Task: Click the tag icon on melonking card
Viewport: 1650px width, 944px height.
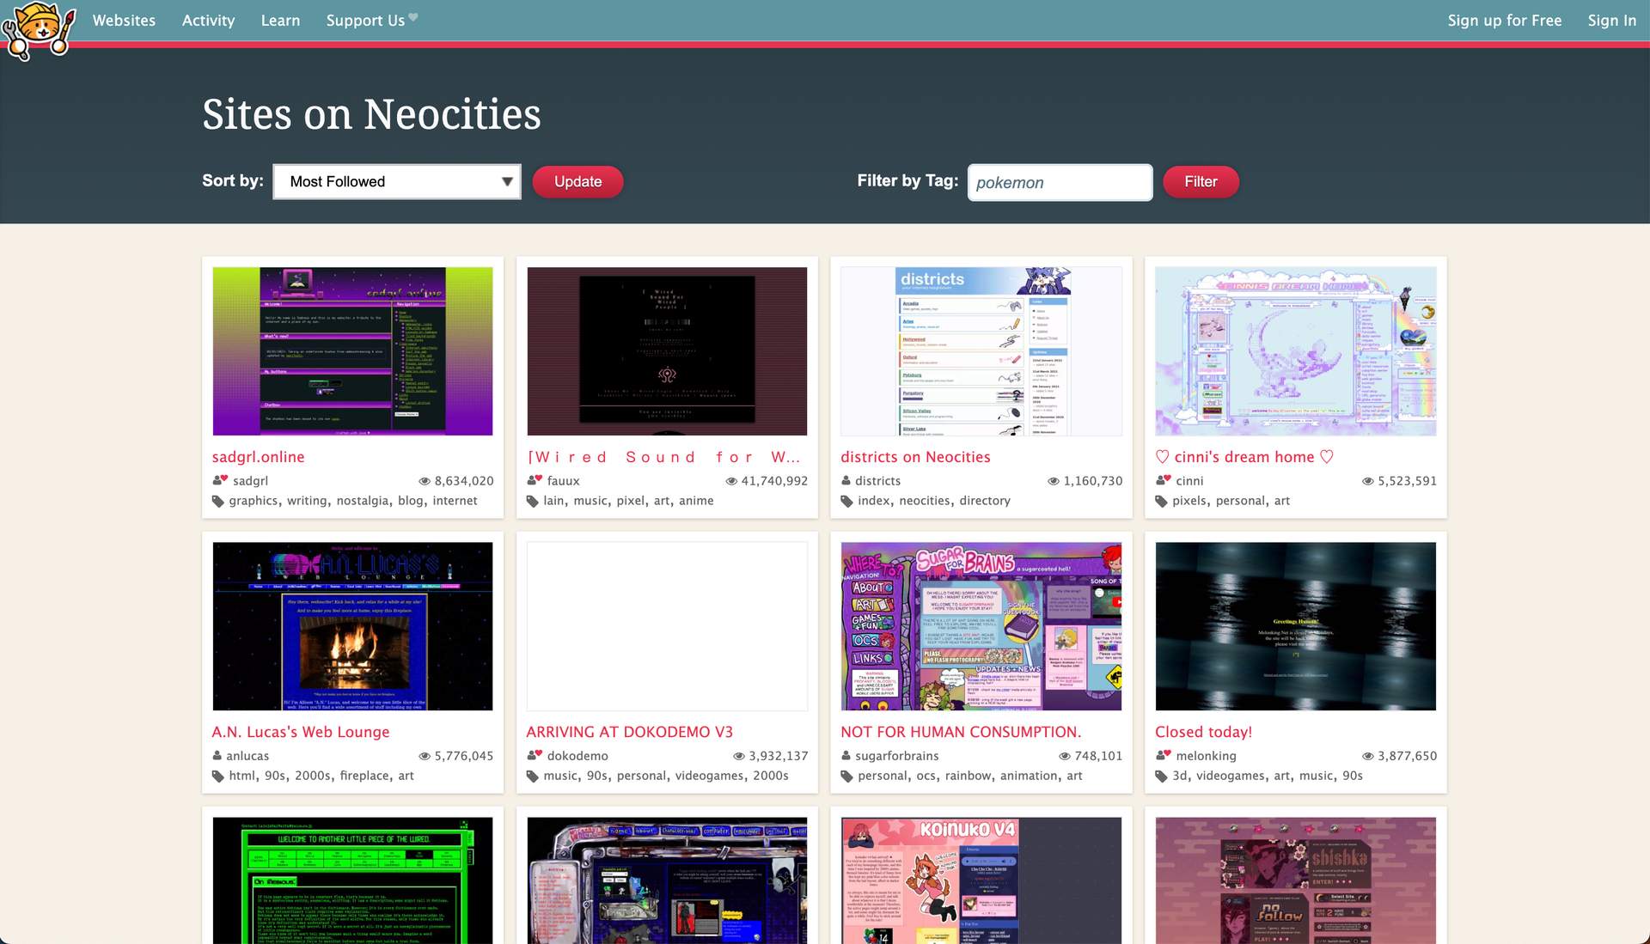Action: coord(1162,777)
